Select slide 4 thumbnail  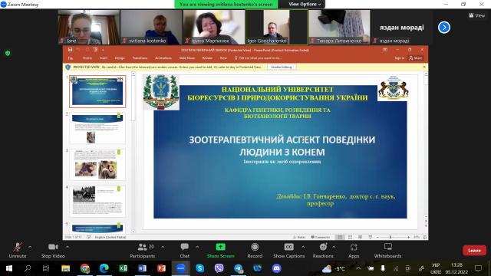tap(97, 202)
